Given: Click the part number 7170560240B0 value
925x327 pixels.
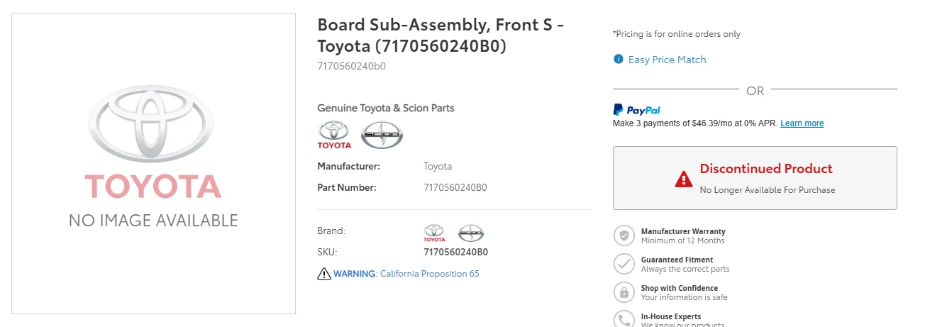Looking at the screenshot, I should click(455, 188).
